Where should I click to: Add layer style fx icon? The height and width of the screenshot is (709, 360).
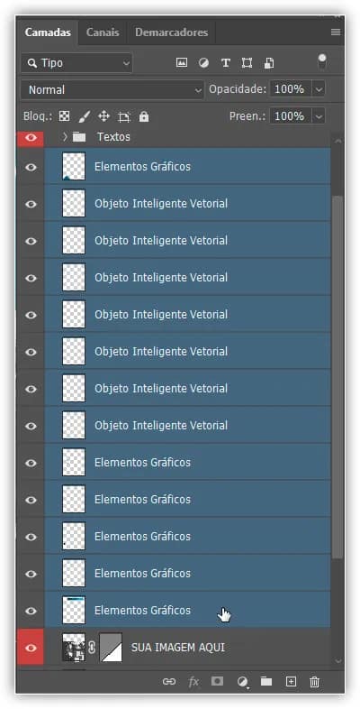pyautogui.click(x=193, y=681)
